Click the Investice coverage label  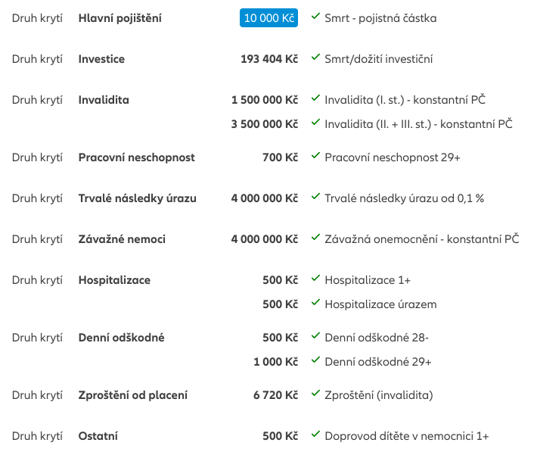(101, 59)
